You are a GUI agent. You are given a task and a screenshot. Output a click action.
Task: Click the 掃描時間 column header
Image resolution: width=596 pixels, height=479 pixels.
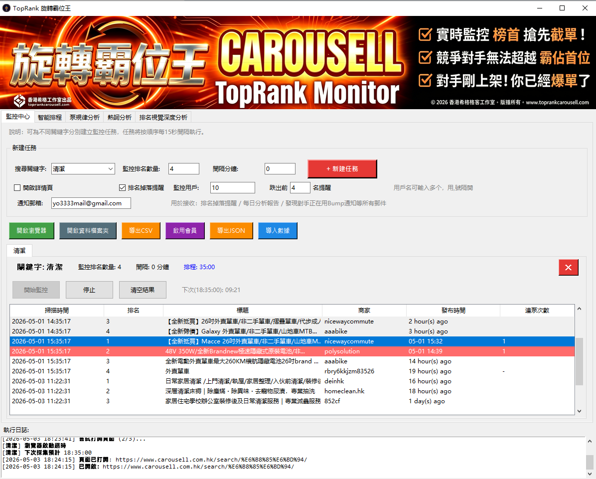57,311
